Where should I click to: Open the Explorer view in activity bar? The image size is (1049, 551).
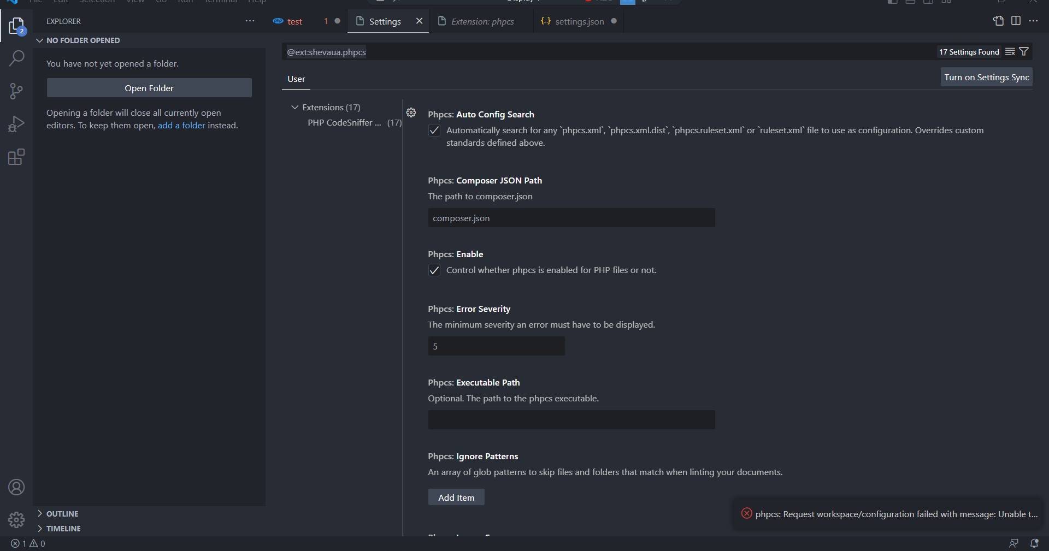(16, 26)
